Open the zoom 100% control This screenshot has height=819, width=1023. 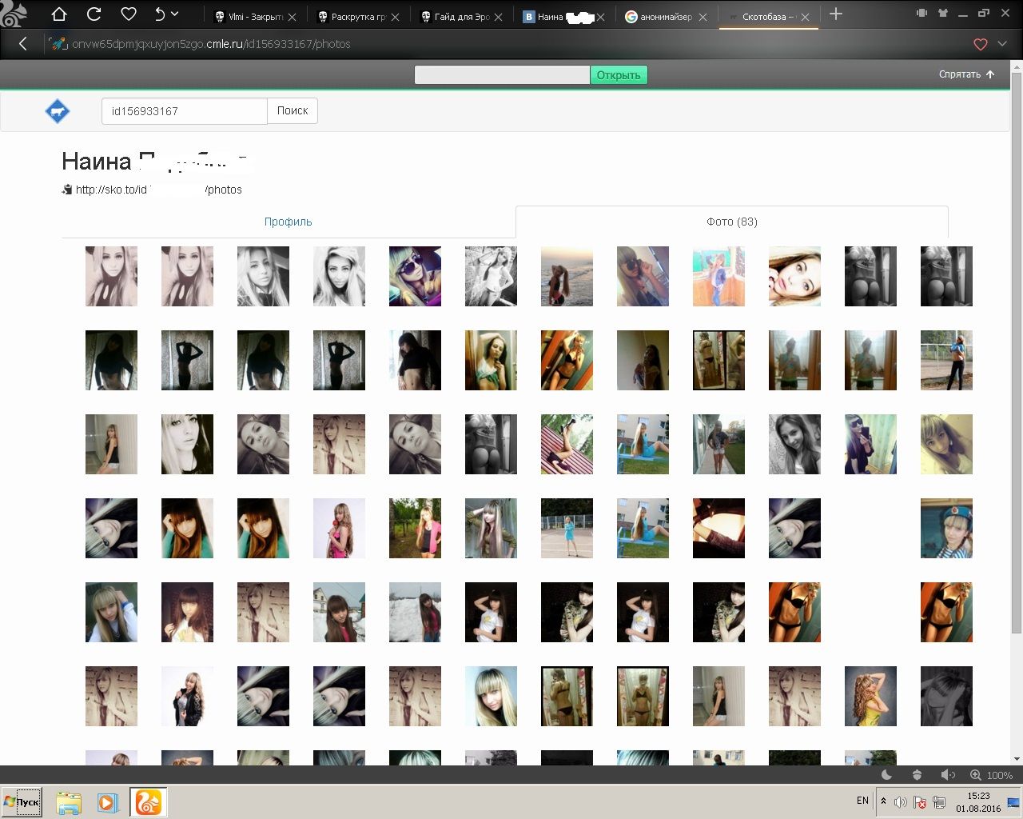992,775
